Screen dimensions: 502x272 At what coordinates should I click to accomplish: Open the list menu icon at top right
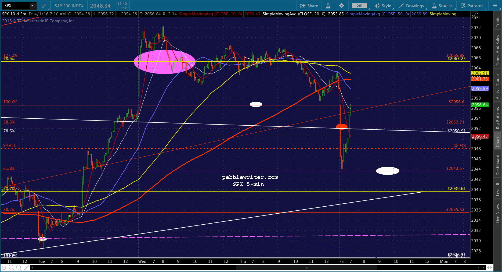pyautogui.click(x=495, y=6)
